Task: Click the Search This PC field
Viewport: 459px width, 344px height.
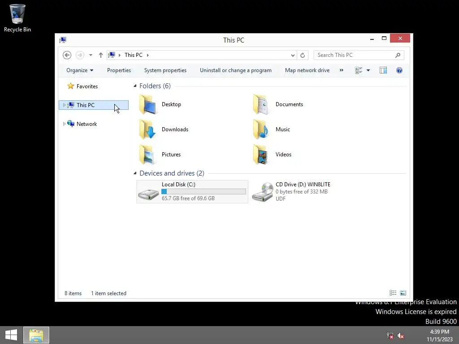Action: point(359,55)
